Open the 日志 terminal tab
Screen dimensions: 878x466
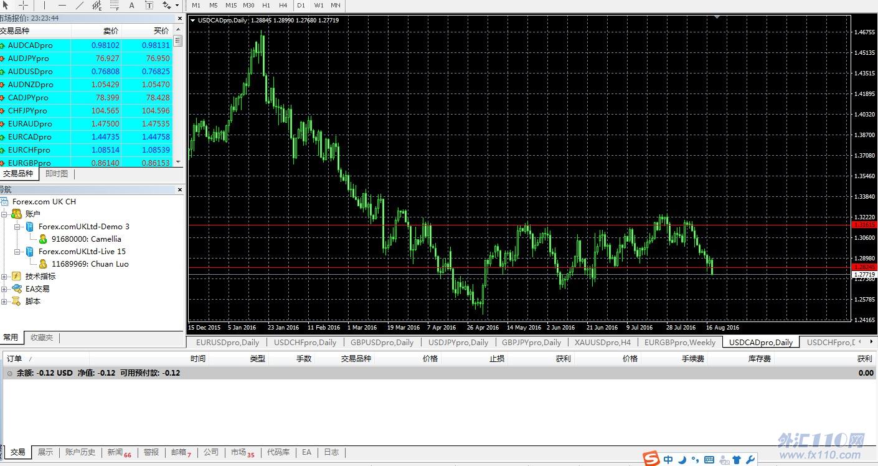331,452
